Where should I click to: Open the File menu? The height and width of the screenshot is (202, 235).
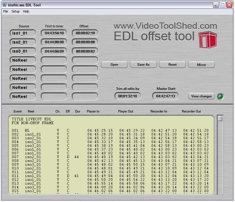tap(5, 11)
